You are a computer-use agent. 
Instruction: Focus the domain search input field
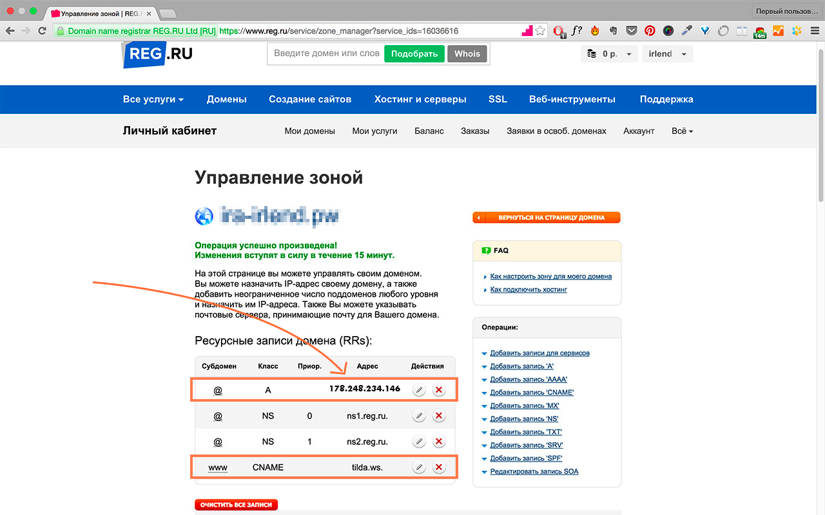326,54
